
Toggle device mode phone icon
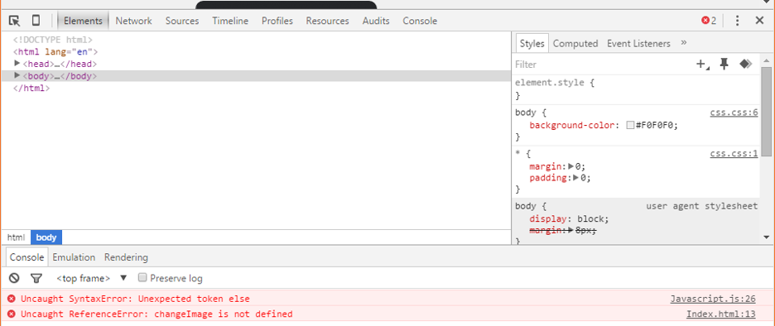[36, 21]
